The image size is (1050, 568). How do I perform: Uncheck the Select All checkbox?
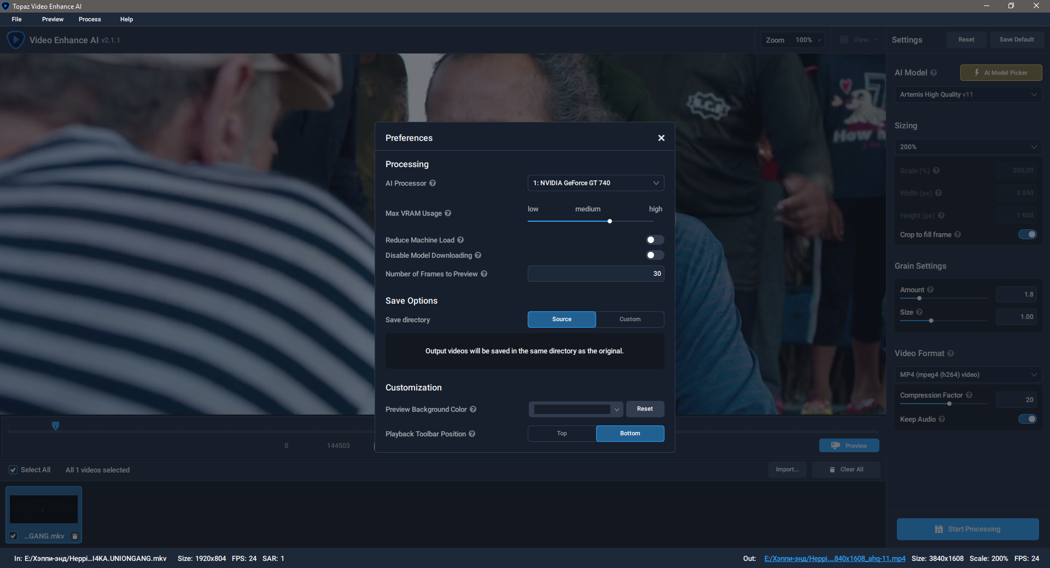pos(13,470)
